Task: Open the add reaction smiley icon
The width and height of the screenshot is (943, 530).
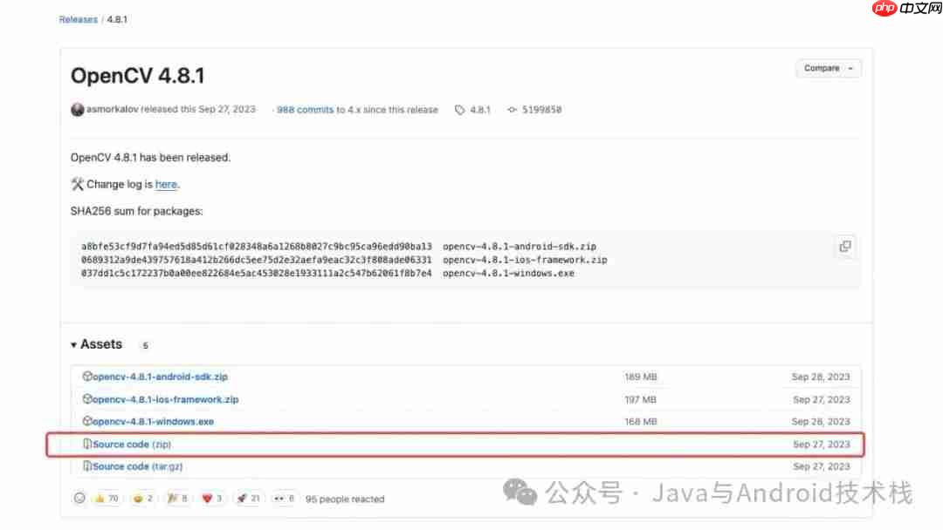Action: pyautogui.click(x=79, y=498)
